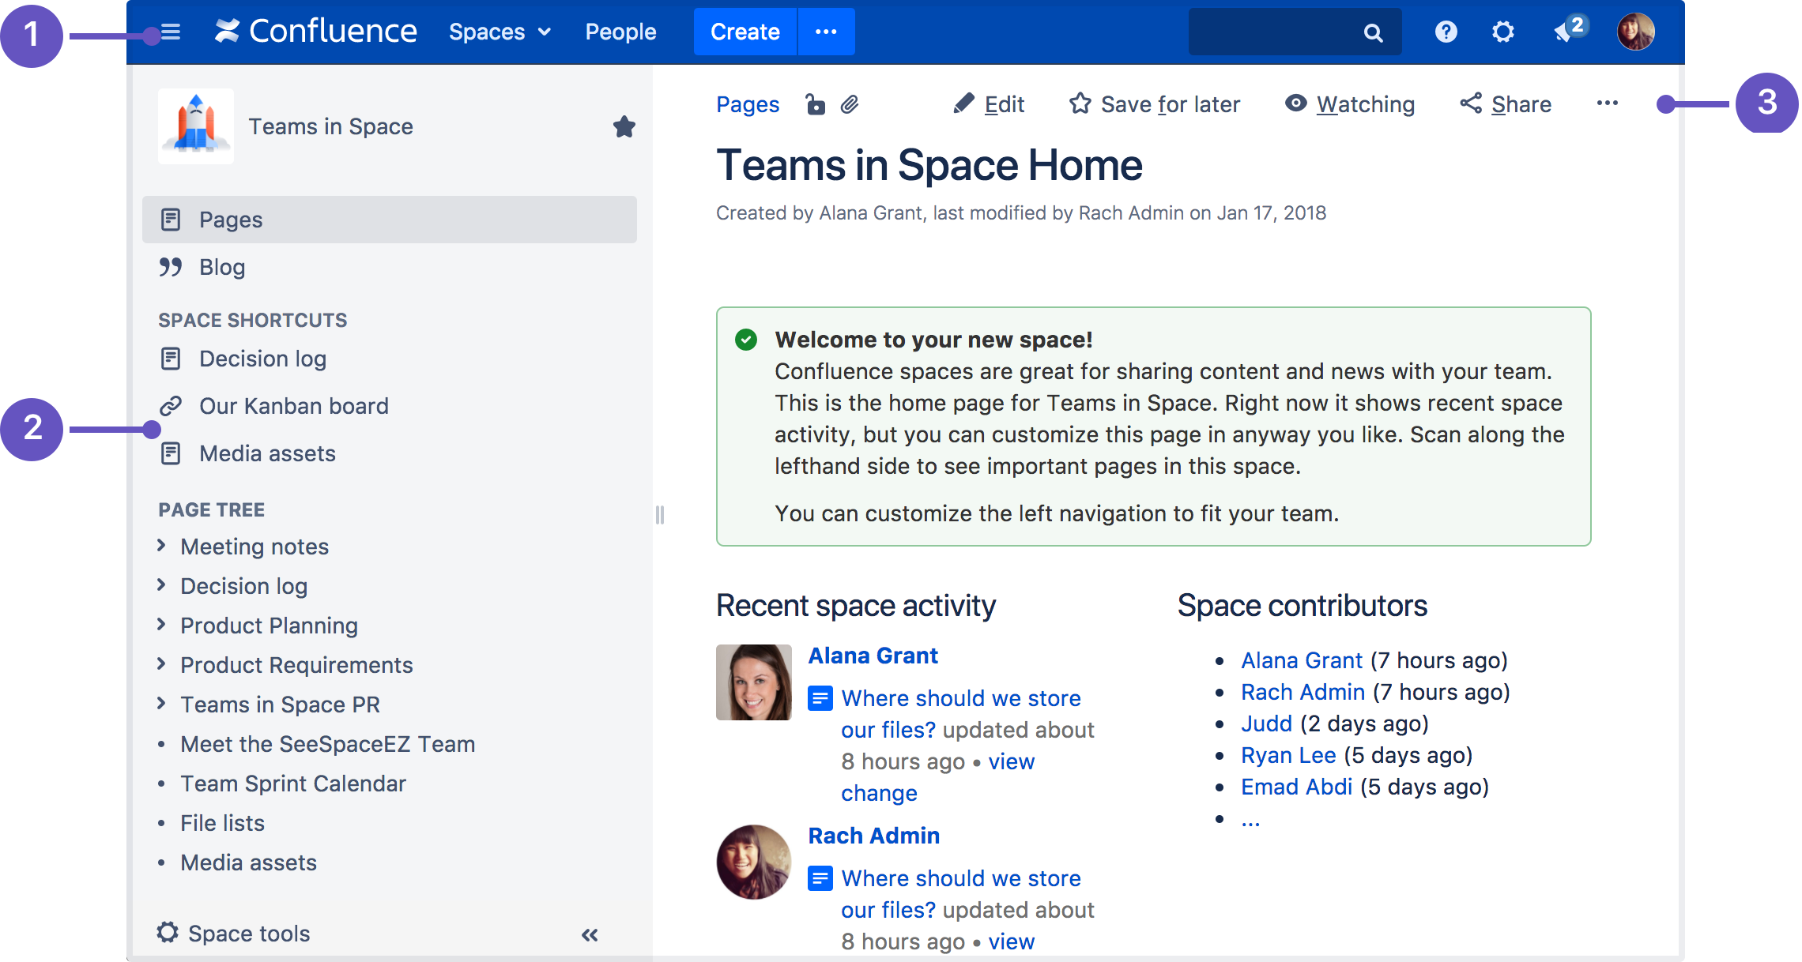Click the Create button
The width and height of the screenshot is (1802, 962).
(744, 32)
